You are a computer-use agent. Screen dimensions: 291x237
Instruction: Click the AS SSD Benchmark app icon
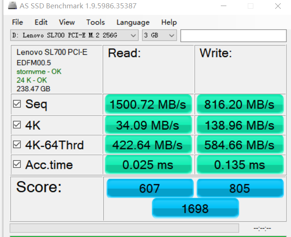pyautogui.click(x=13, y=6)
